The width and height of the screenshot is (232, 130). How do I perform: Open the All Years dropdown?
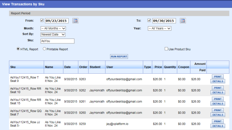click(159, 28)
